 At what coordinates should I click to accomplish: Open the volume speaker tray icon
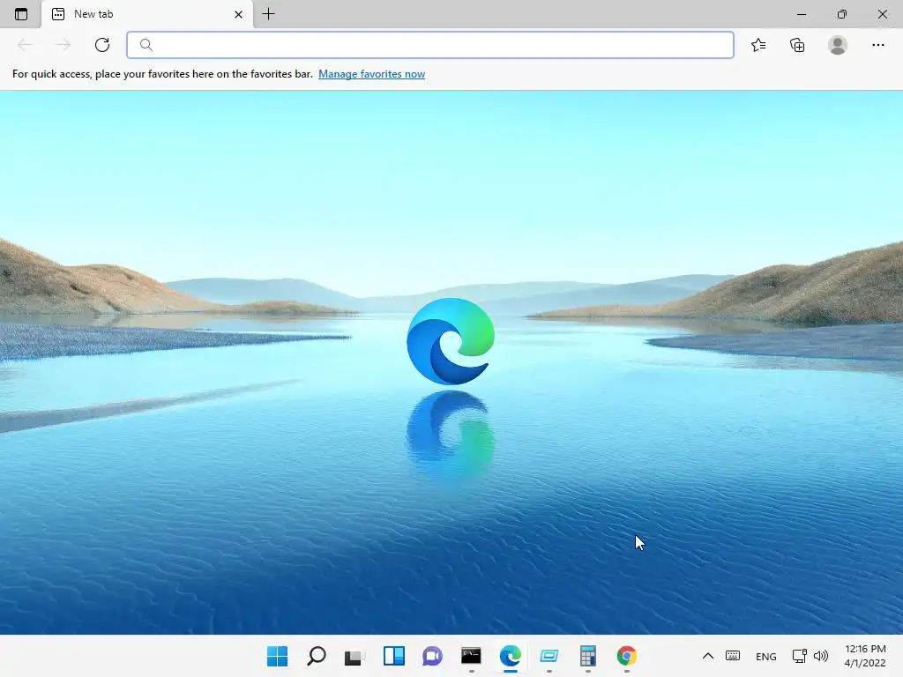point(821,656)
